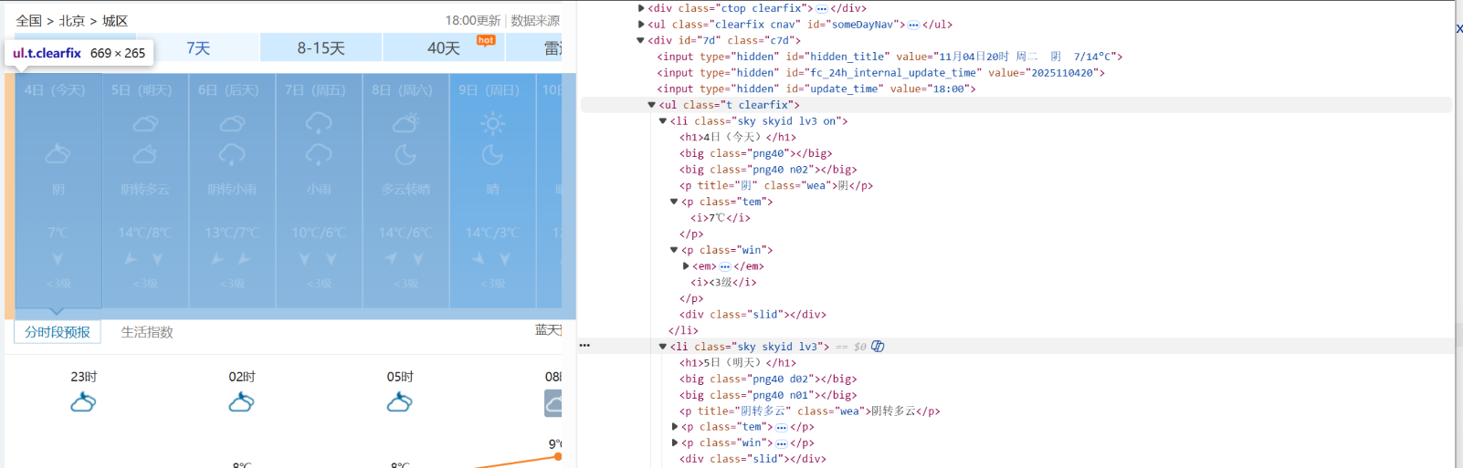The height and width of the screenshot is (468, 1463).
Task: Click the 18:00更新 text
Action: tap(473, 20)
